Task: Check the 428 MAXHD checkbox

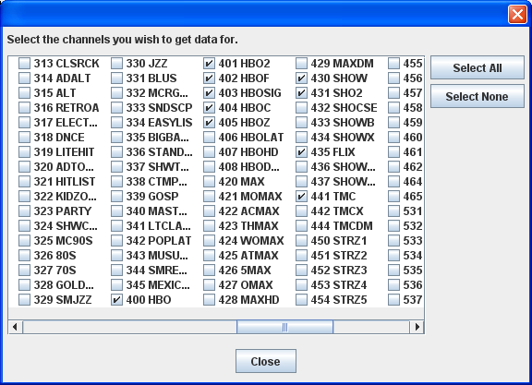Action: click(x=209, y=300)
